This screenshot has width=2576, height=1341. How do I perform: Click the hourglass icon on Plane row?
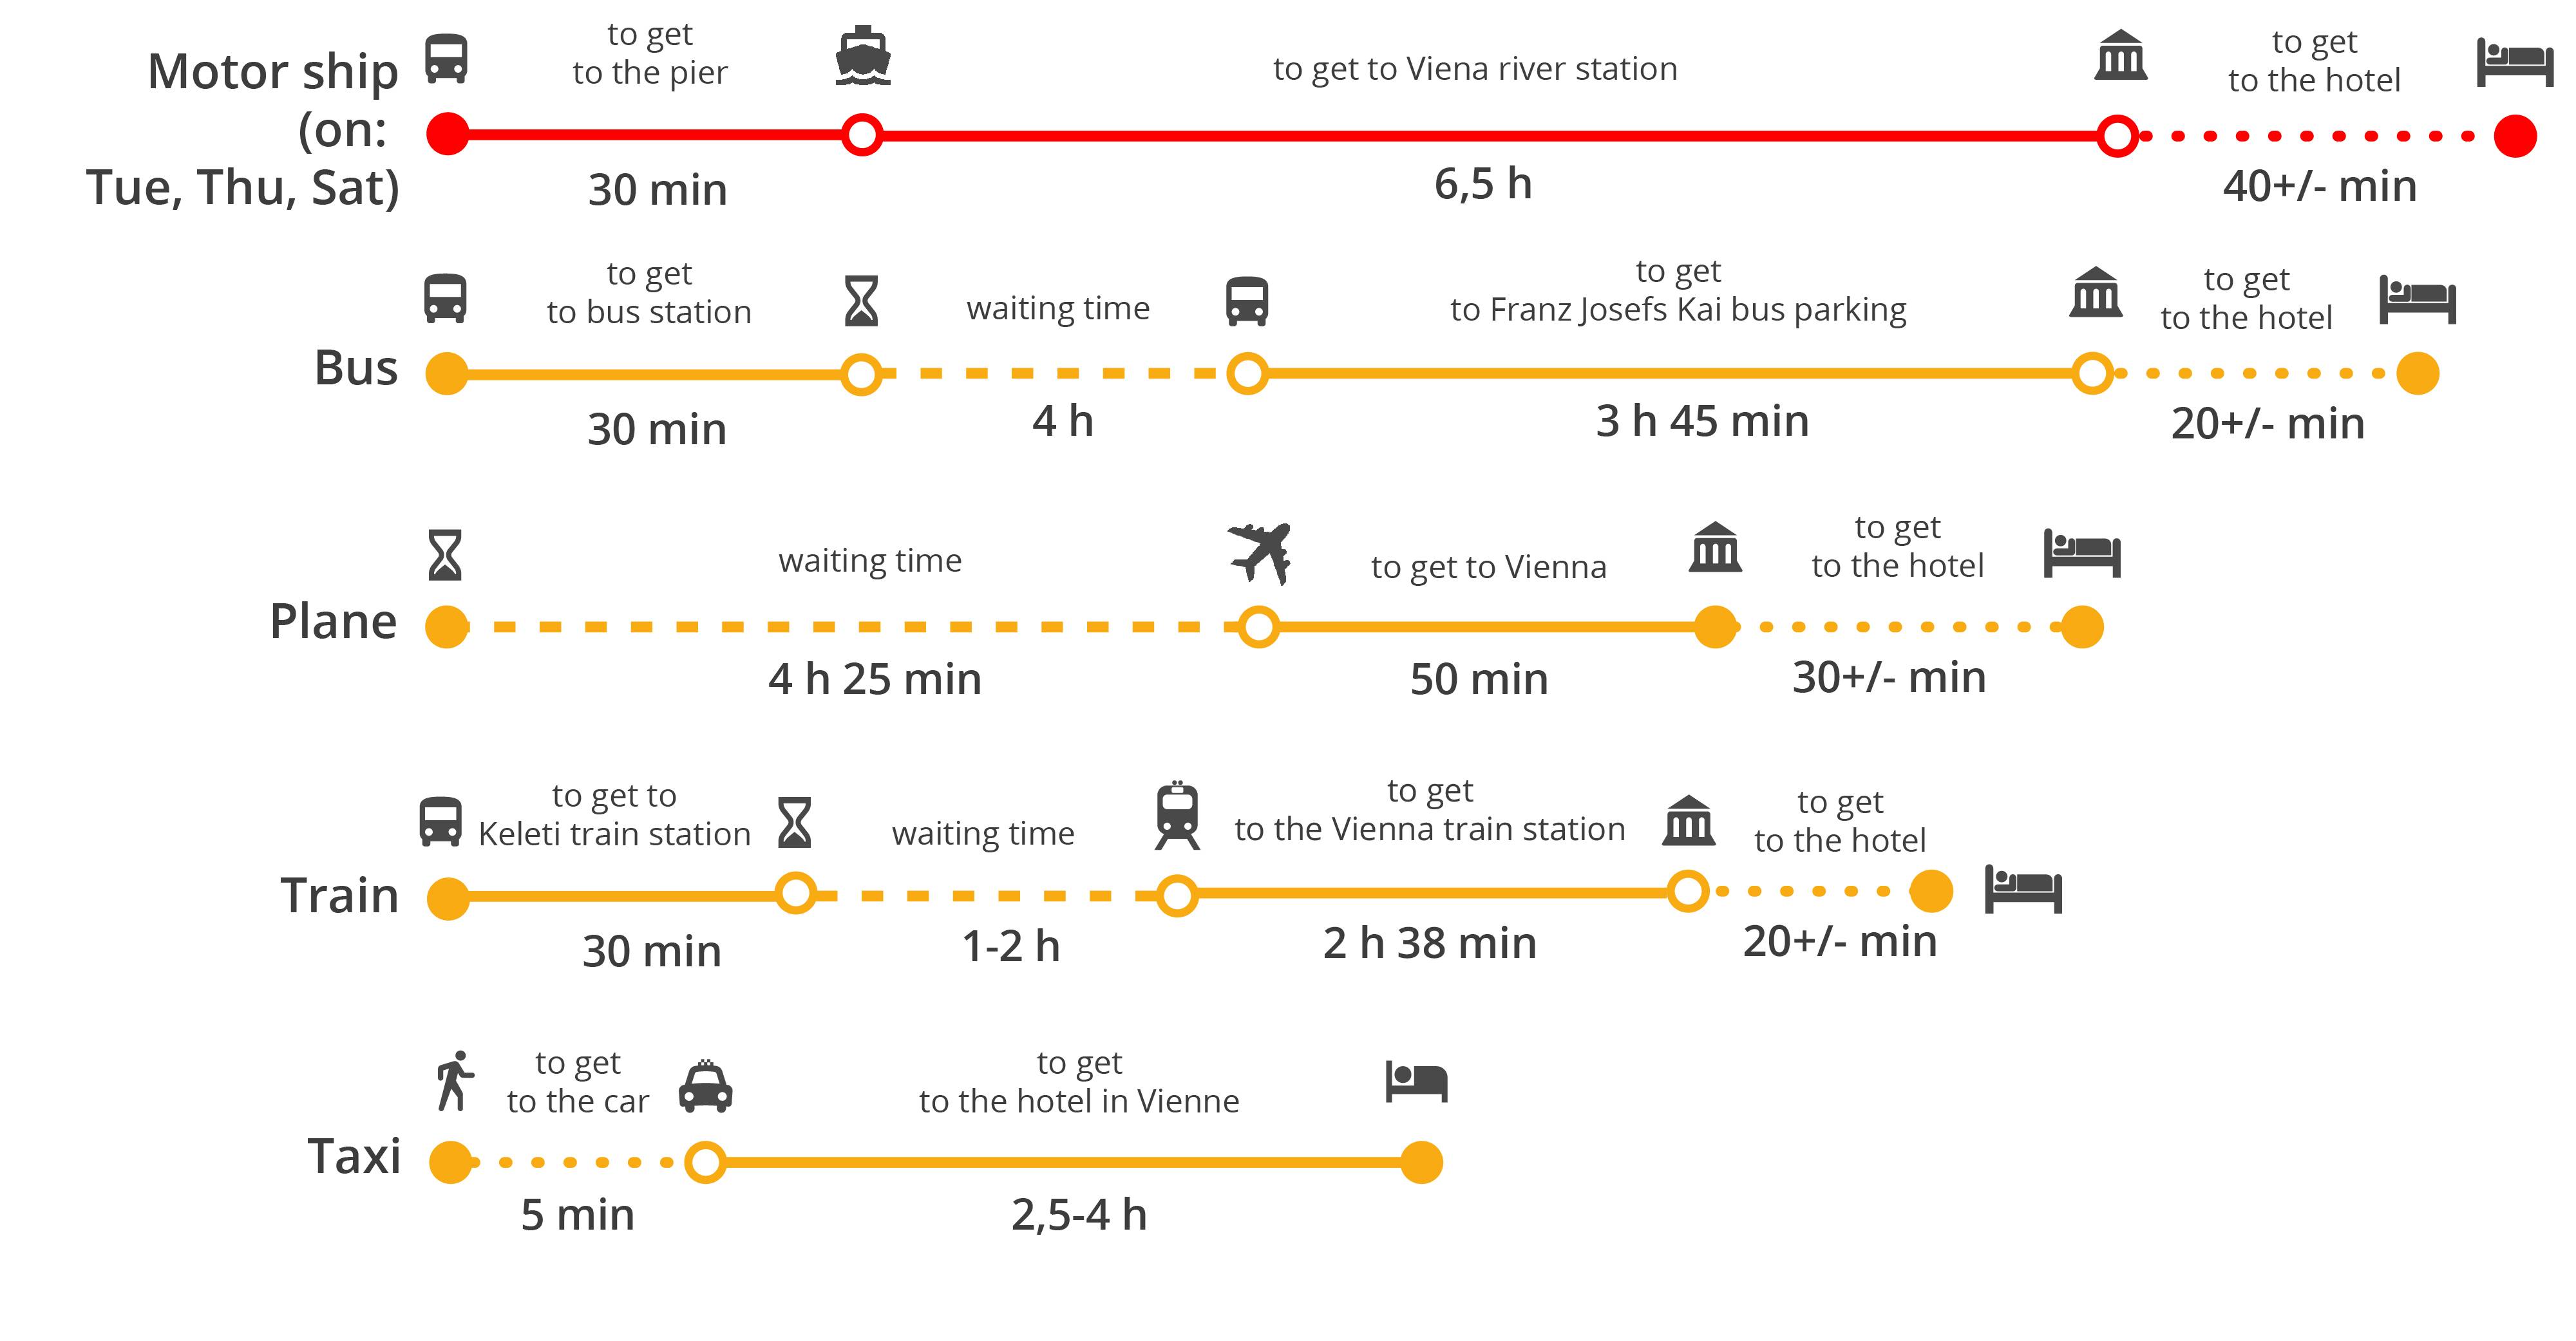pos(445,555)
